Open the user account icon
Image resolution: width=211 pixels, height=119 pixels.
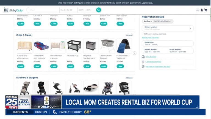coord(202,10)
